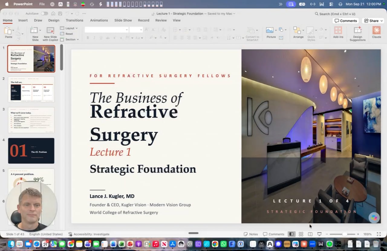Switch to Slide Sorter grid view
This screenshot has width=387, height=251.
301,234
